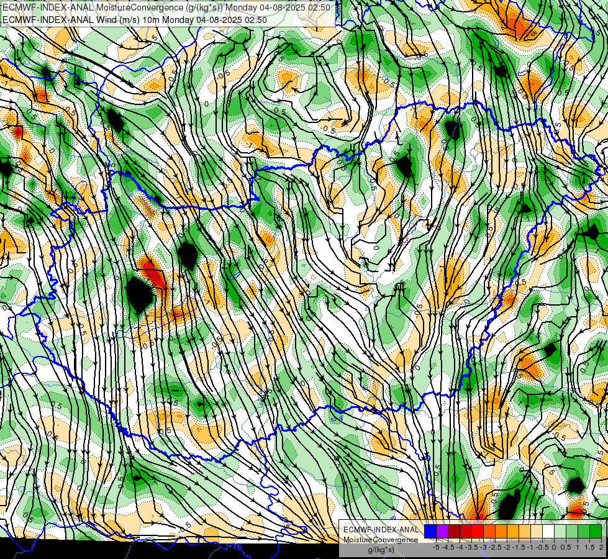Viewport: 608px width, 559px height.
Task: Click the blue legend swatch below -5
Action: pyautogui.click(x=430, y=531)
